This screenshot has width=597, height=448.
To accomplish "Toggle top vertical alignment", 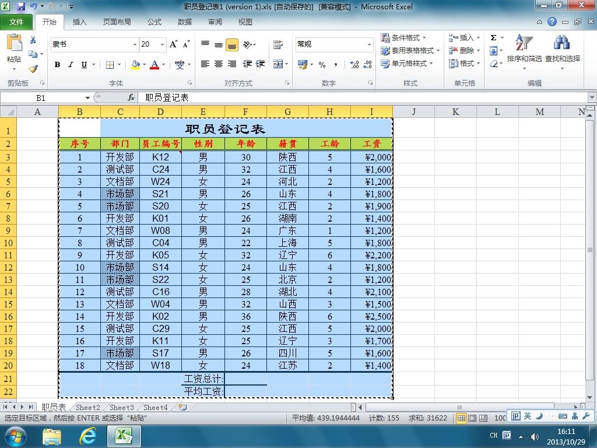I will tap(205, 44).
